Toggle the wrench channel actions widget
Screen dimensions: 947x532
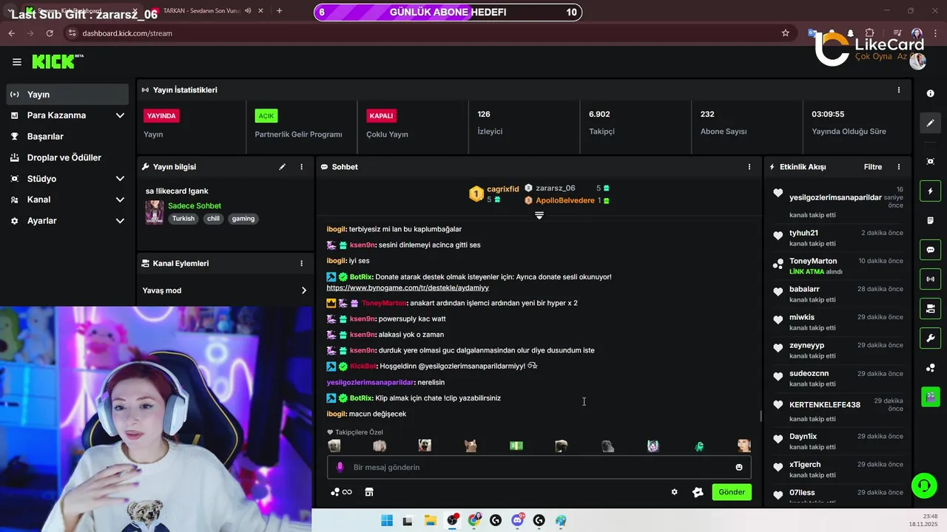[x=930, y=338]
